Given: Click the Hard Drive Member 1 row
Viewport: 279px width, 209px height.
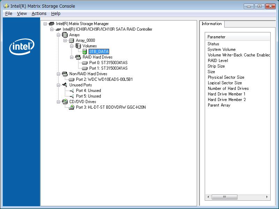Looking at the screenshot, I should [238, 94].
